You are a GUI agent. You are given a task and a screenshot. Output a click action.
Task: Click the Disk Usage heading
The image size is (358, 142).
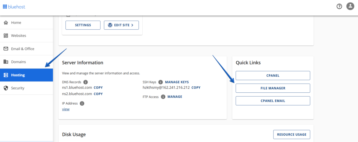click(74, 134)
